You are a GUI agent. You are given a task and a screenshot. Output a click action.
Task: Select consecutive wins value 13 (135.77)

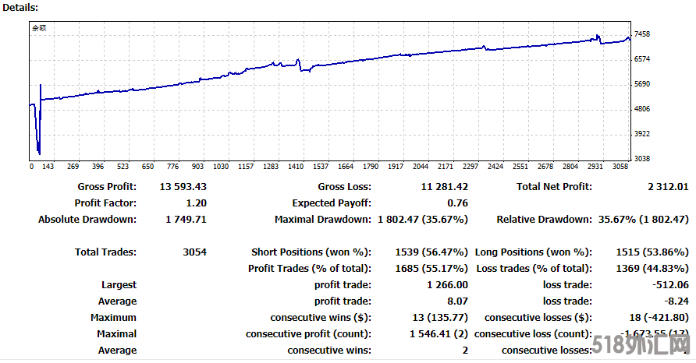440,318
